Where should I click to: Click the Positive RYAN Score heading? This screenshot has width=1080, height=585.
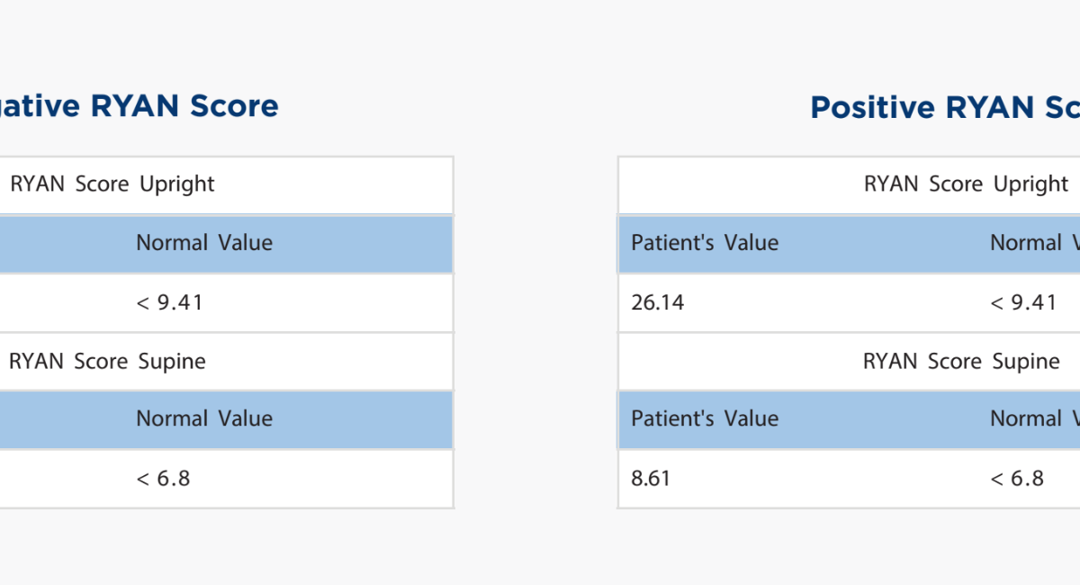coord(945,108)
